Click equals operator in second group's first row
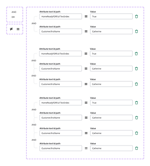This screenshot has width=150, height=166. click(x=86, y=54)
